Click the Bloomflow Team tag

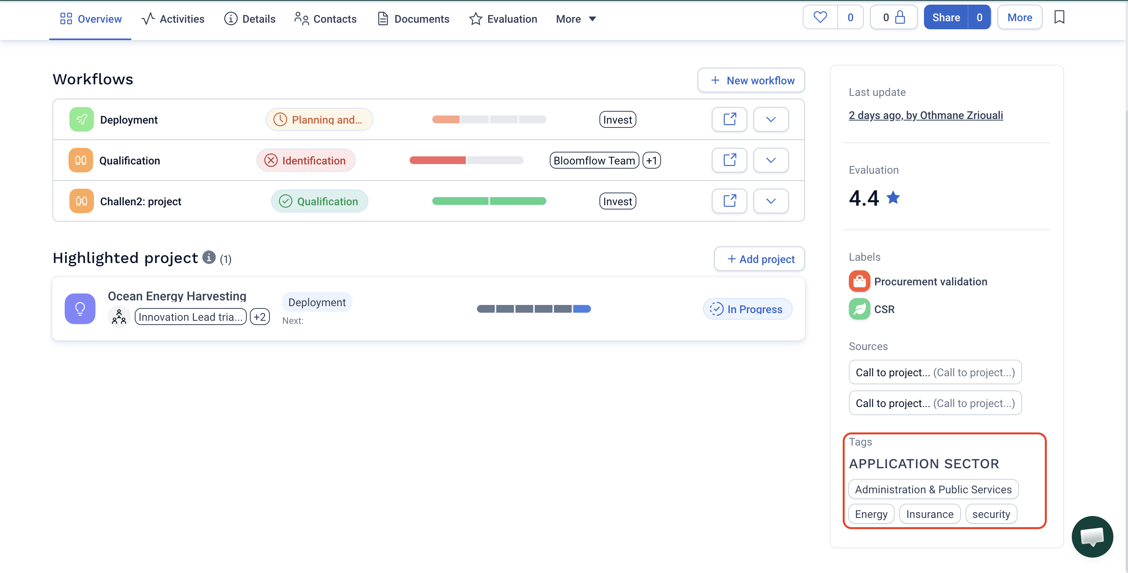click(x=594, y=160)
